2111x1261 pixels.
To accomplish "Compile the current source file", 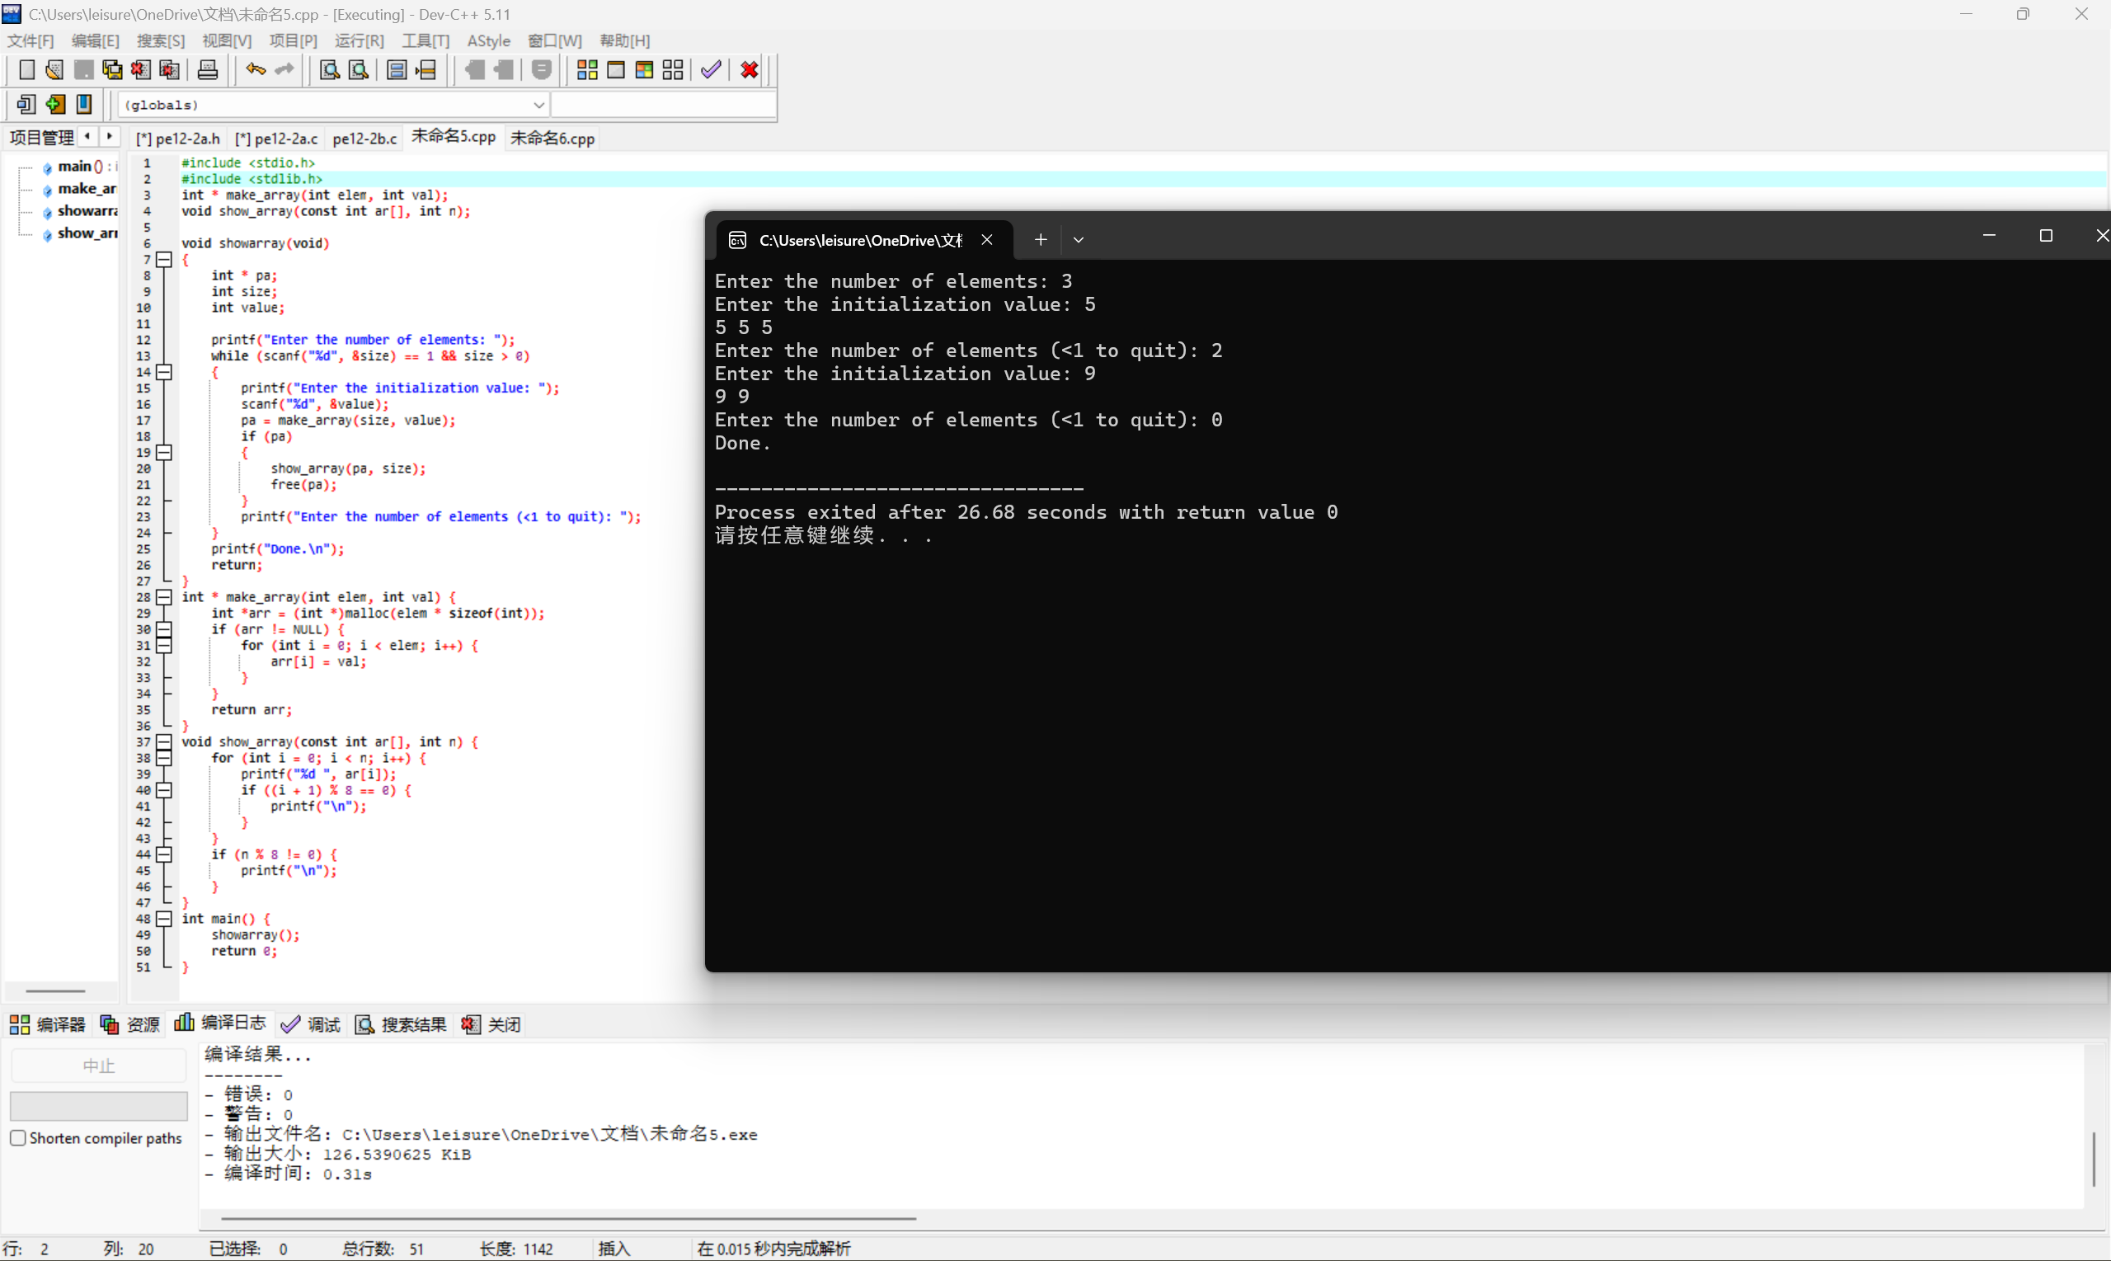I will click(586, 69).
